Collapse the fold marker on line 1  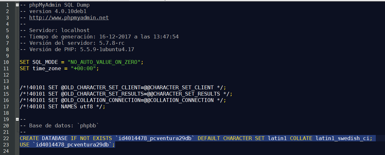17,5
